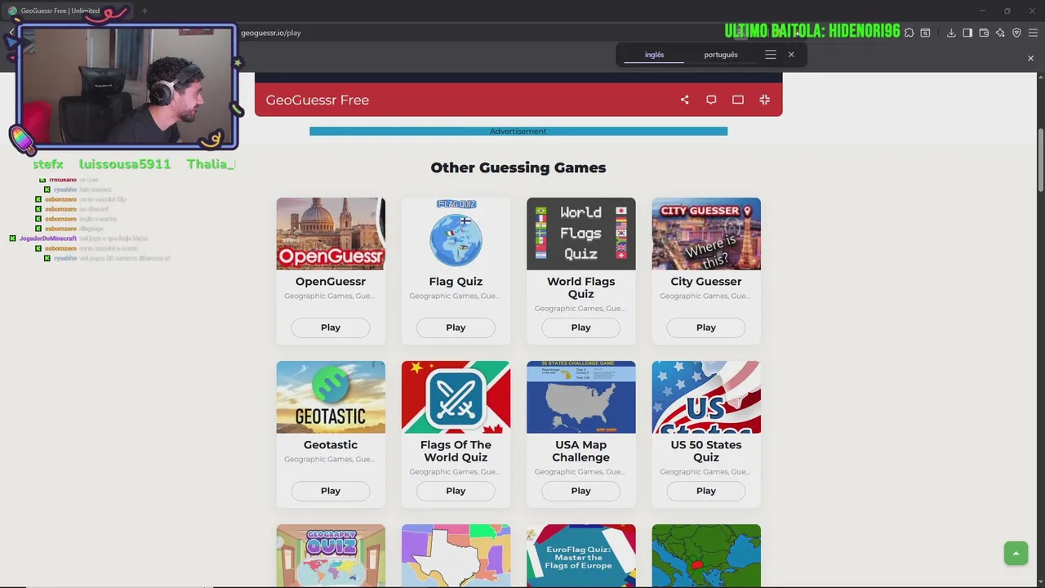Open the OpenGuessr thumbnail image
Viewport: 1045px width, 588px height.
(x=331, y=234)
